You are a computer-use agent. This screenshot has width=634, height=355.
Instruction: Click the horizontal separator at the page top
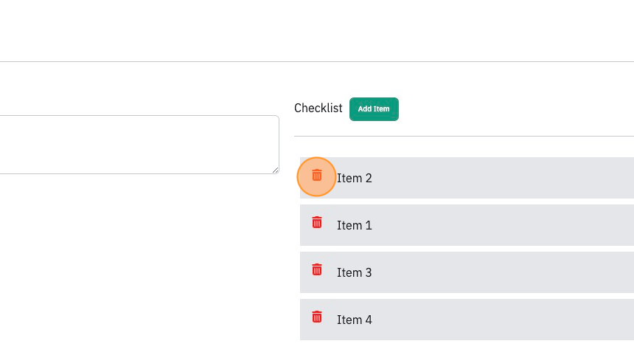coord(317,62)
